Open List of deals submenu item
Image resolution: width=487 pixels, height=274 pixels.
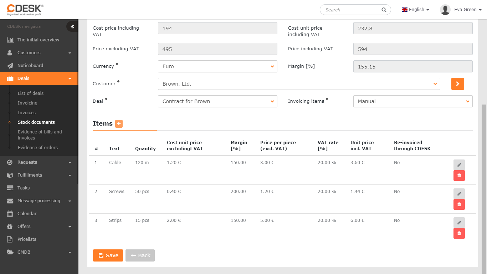(31, 93)
